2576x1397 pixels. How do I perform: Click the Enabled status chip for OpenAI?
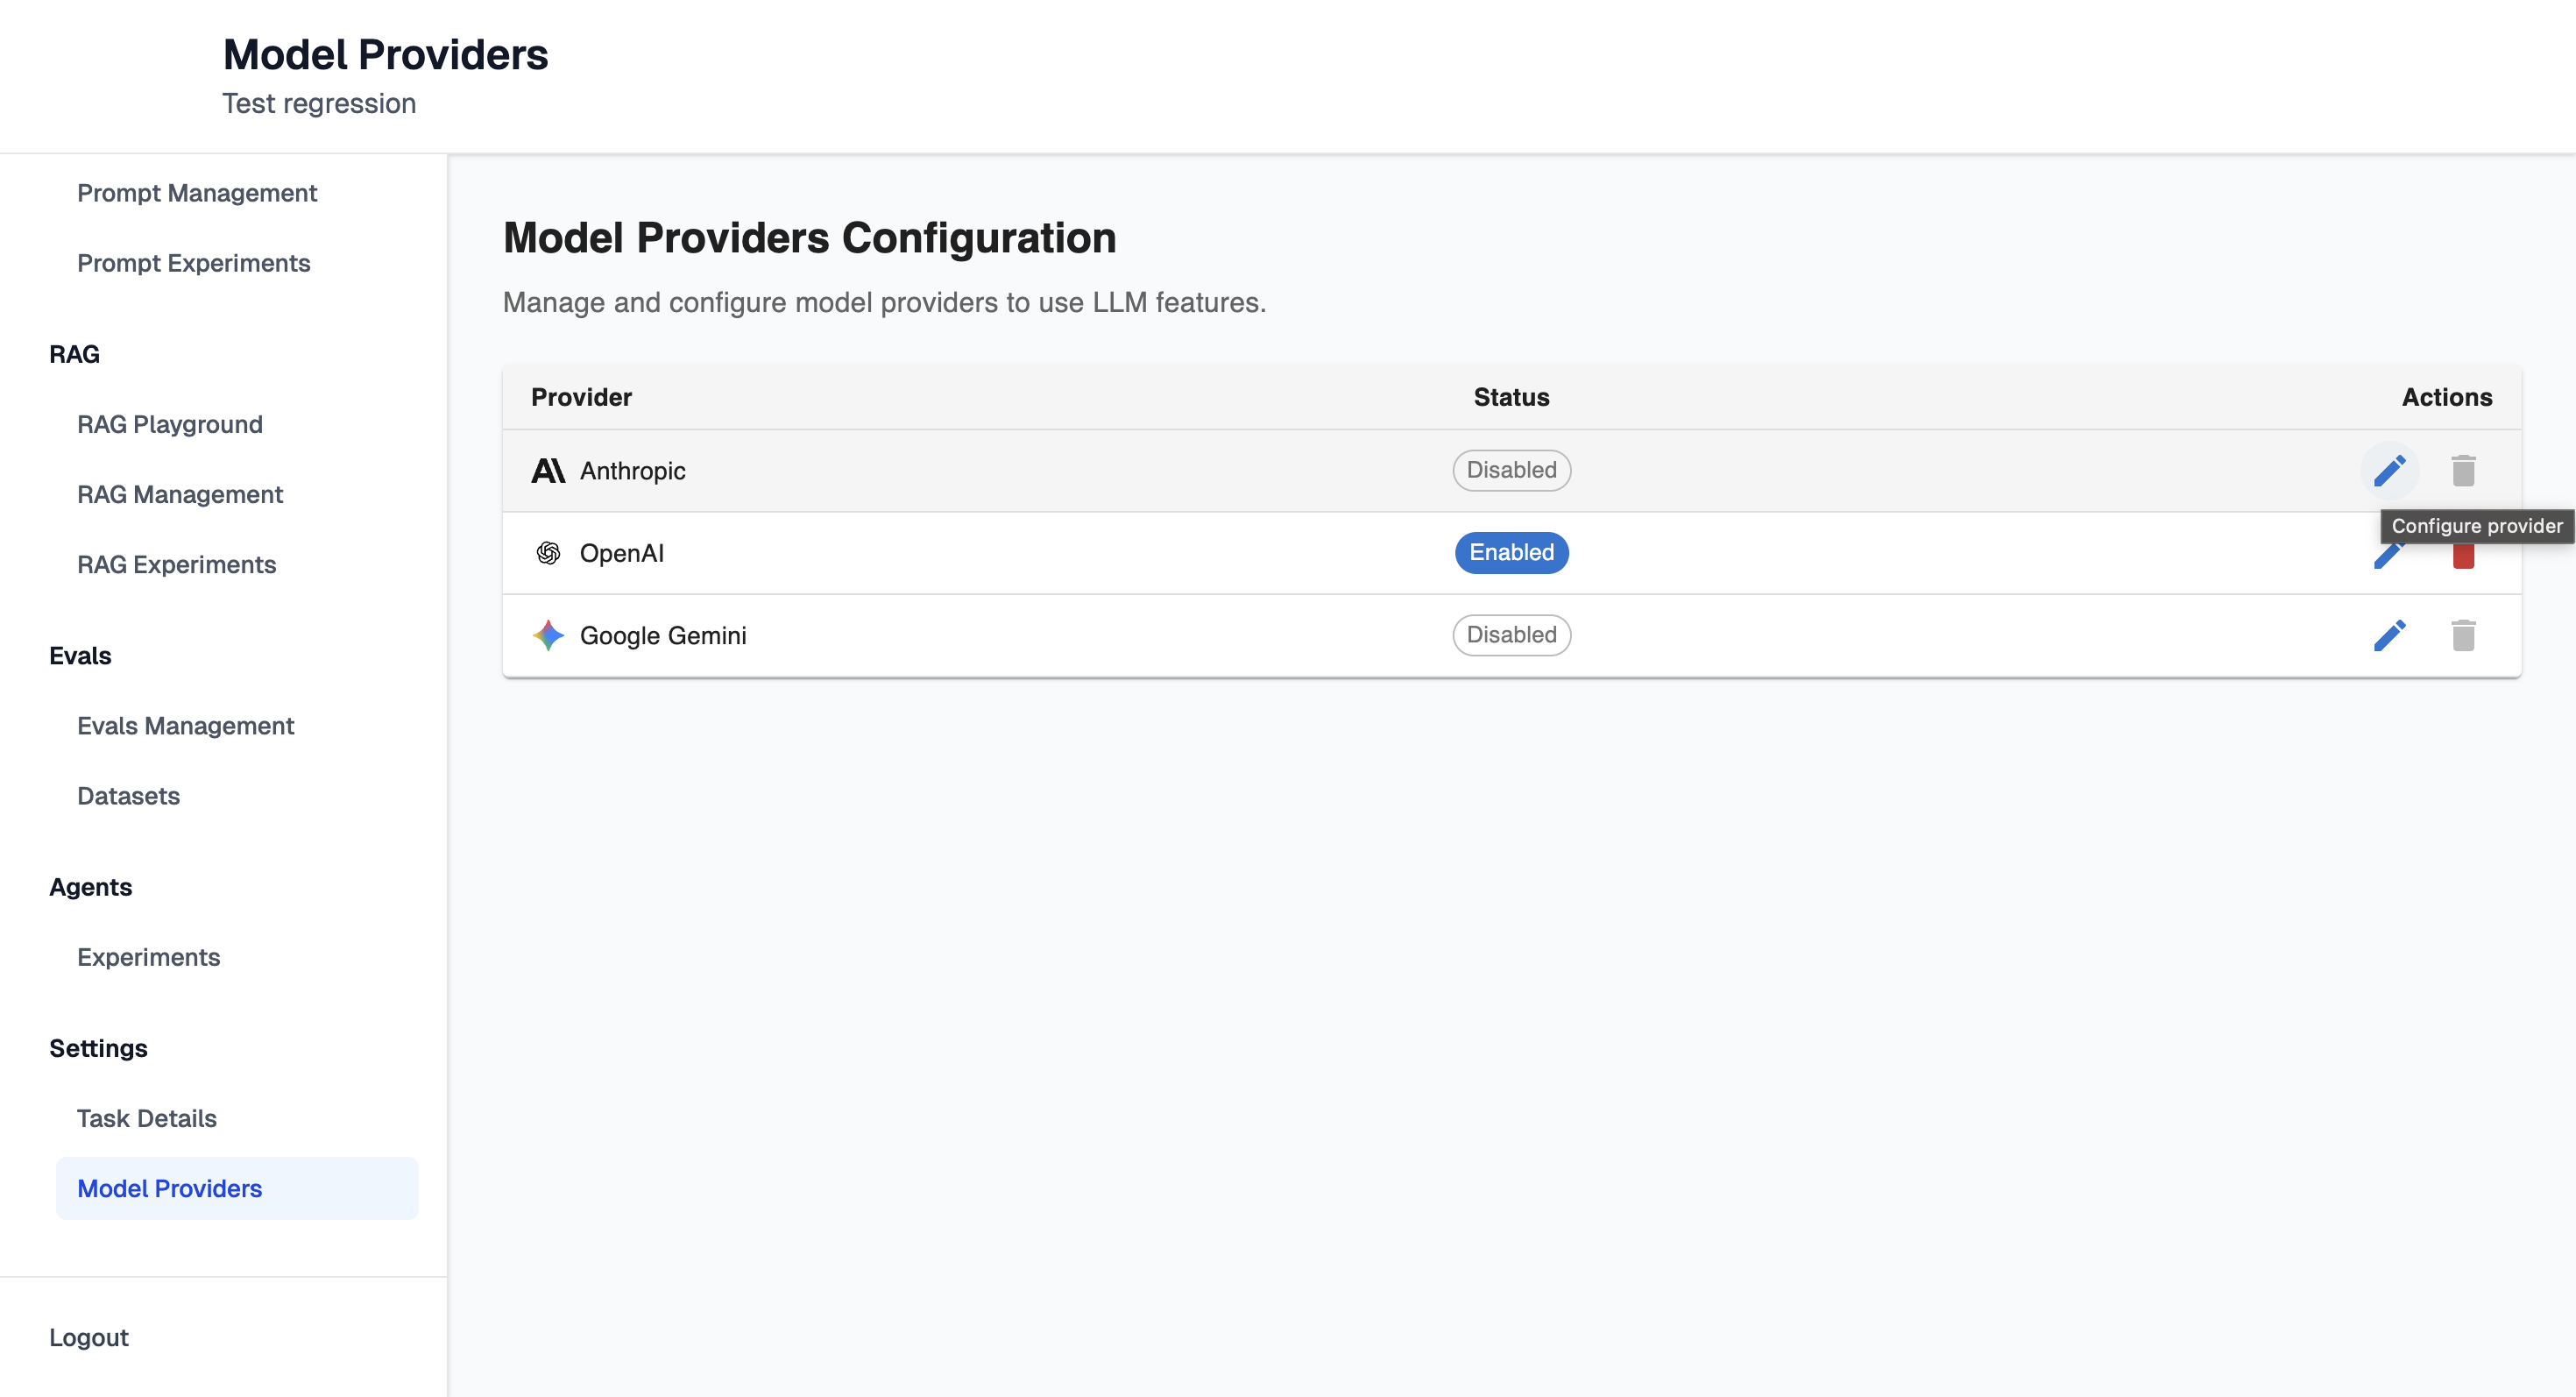tap(1511, 553)
